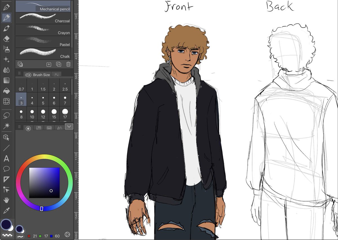
Task: Set brush size to 2
Action: point(54,85)
